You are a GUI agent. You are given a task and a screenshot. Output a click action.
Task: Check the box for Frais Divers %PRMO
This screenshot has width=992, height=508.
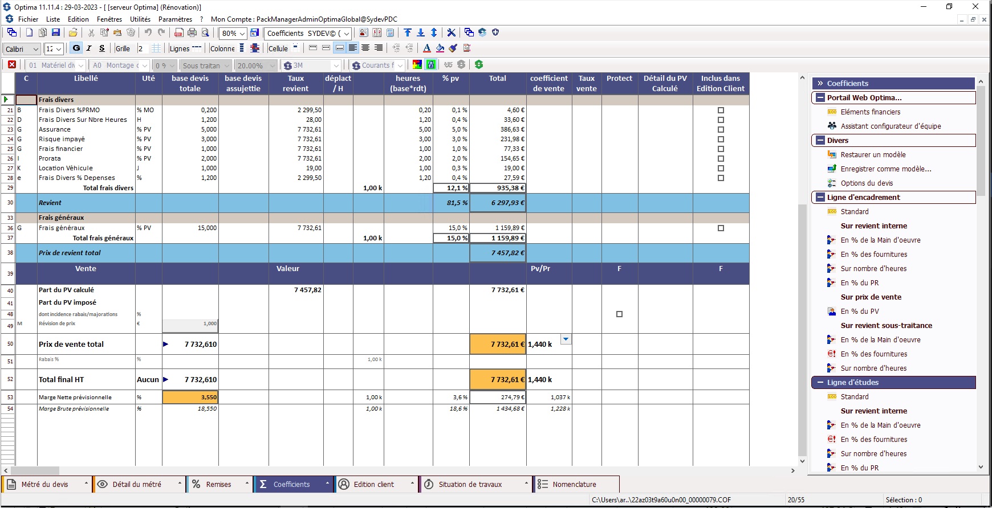[721, 110]
